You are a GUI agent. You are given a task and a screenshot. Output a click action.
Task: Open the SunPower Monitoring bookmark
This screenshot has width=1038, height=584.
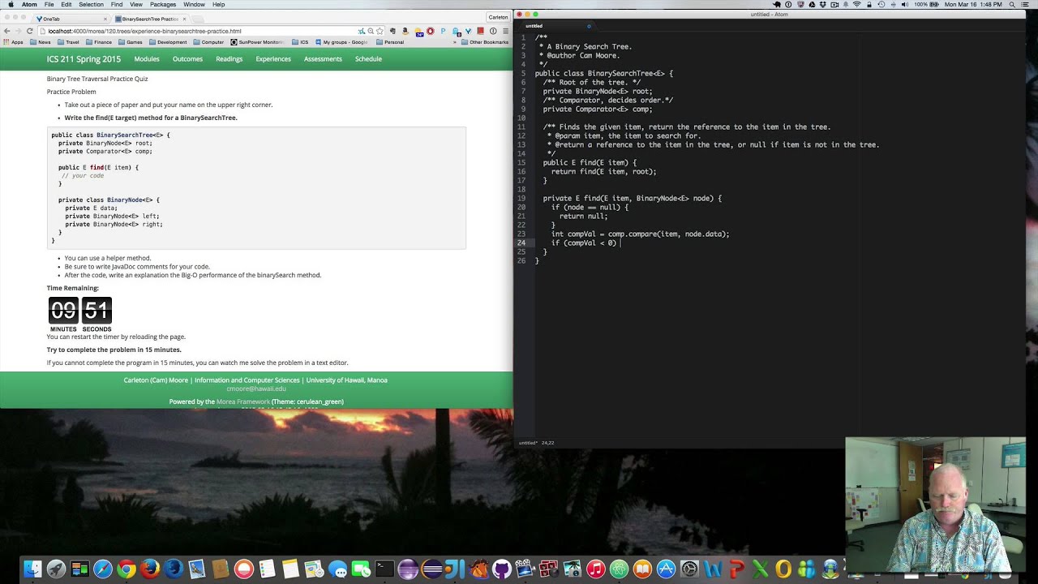[257, 42]
